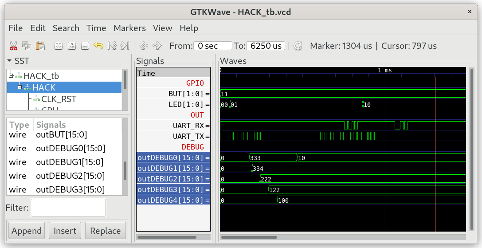Select highlighted outDEBUG0[15:0] in Signals pane
This screenshot has height=248, width=482.
pyautogui.click(x=173, y=158)
